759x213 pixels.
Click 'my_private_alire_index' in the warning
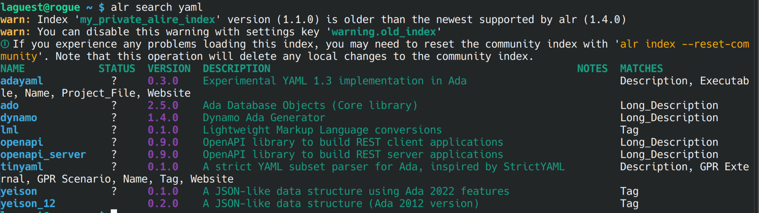pyautogui.click(x=147, y=20)
